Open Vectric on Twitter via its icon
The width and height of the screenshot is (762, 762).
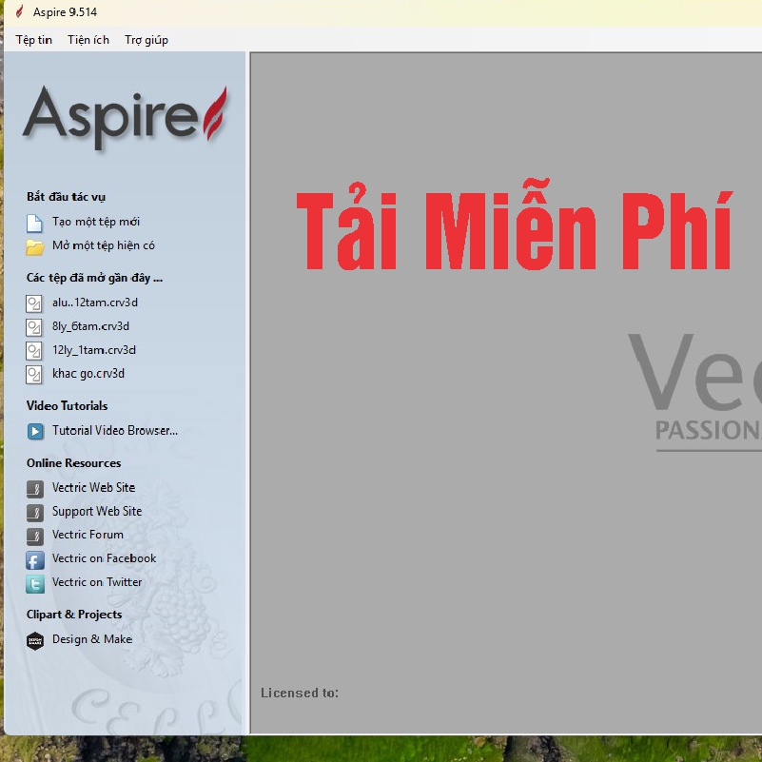34,583
